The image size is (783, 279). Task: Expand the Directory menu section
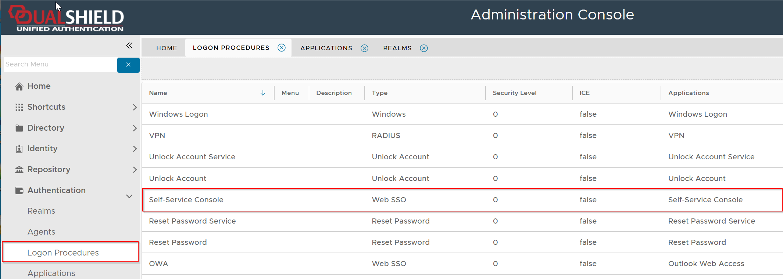click(135, 128)
